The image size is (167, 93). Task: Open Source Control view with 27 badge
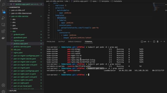tap(3, 11)
